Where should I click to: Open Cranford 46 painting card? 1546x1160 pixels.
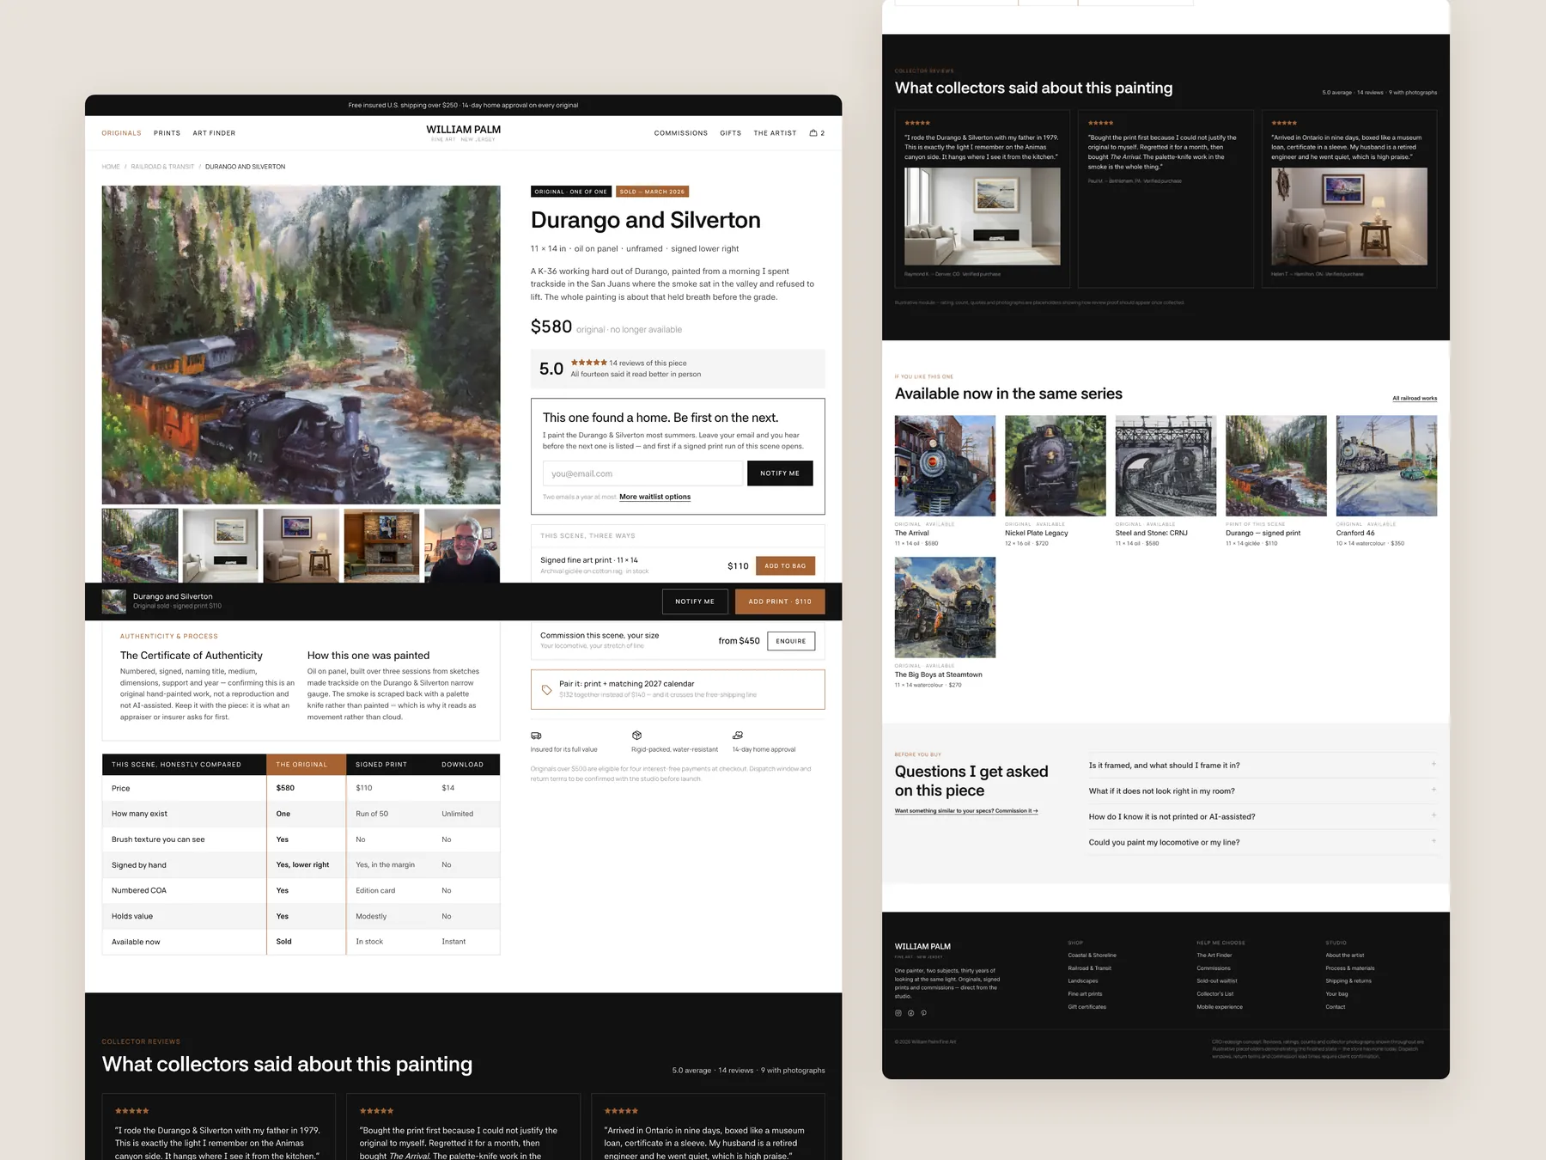[x=1386, y=481]
